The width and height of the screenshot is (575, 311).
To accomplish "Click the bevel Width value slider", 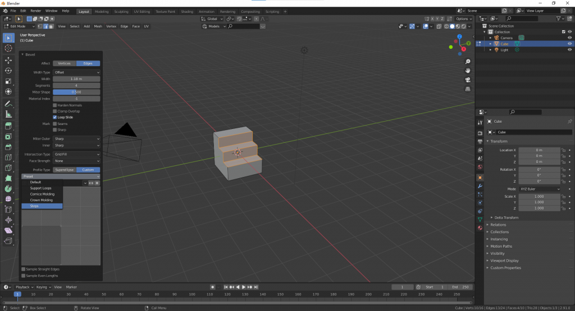I will coord(76,79).
